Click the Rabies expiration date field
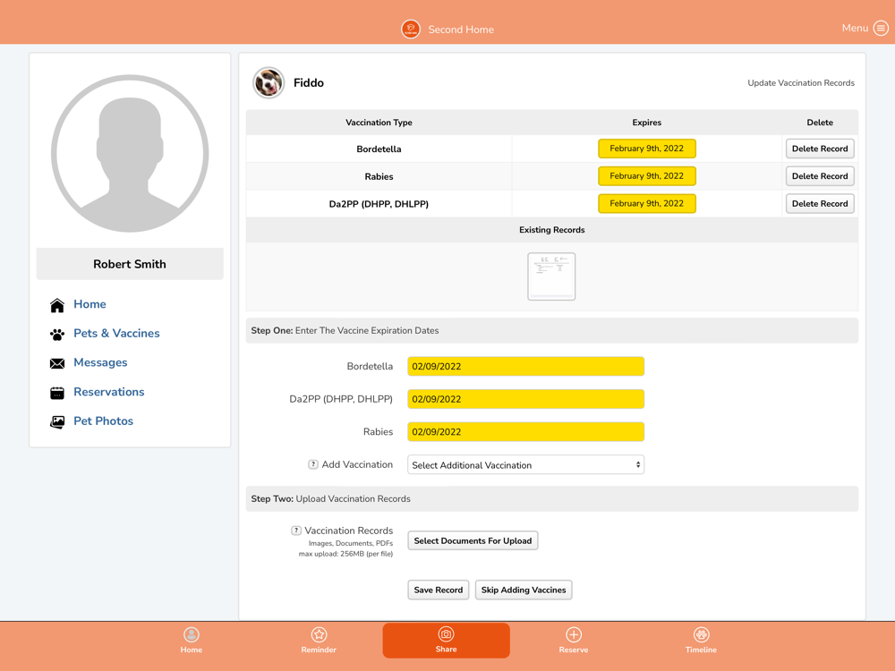 click(x=525, y=432)
